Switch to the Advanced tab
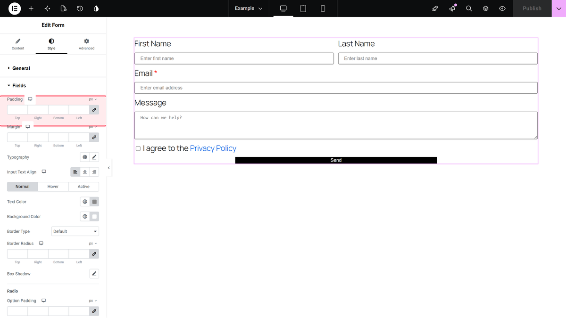This screenshot has height=318, width=566. coord(86,44)
